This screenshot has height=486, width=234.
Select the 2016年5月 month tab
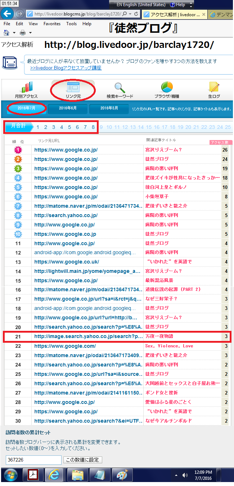pyautogui.click(x=109, y=108)
